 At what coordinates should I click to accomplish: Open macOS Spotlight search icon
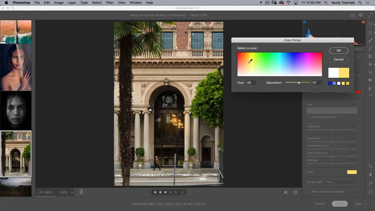(x=360, y=2)
